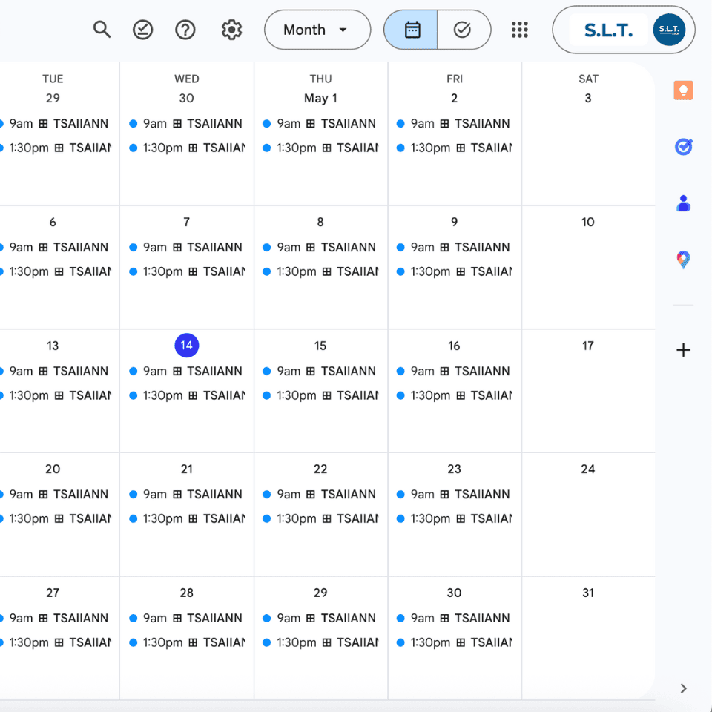This screenshot has height=712, width=712.
Task: Select Saturday date 17
Action: 588,346
